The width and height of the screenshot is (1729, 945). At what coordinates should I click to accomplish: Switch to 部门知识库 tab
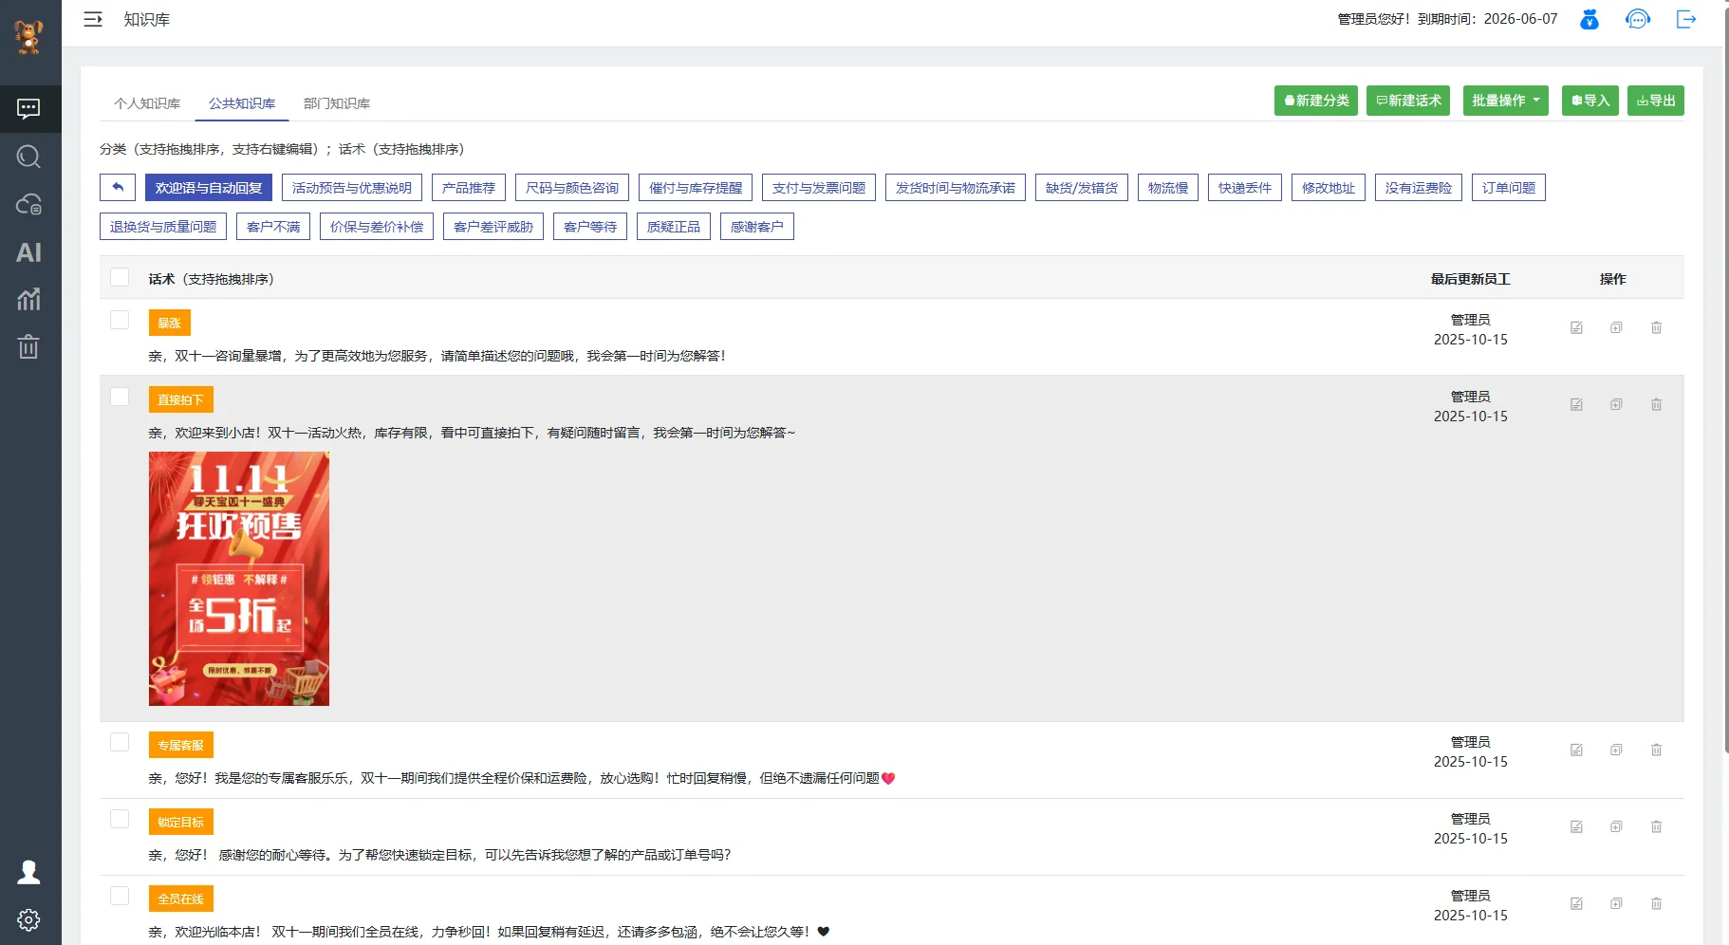click(x=337, y=103)
